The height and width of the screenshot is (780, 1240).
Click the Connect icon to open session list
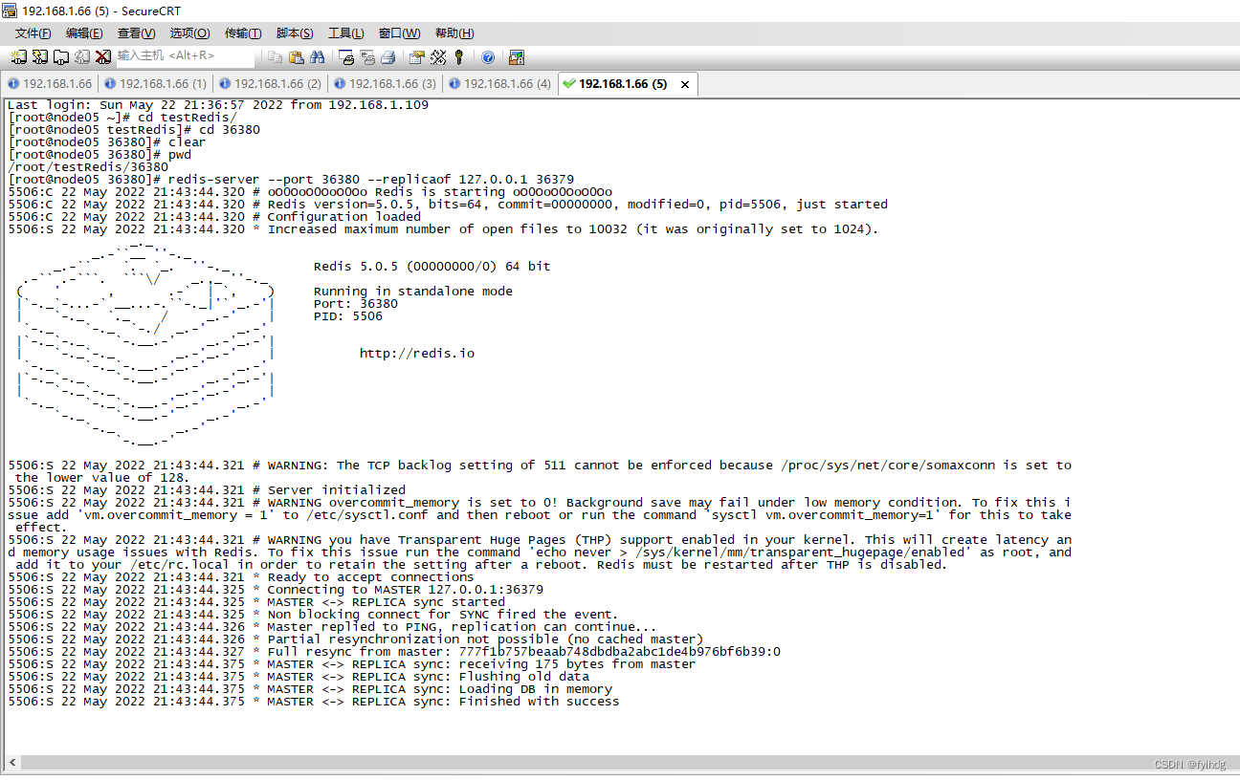click(19, 57)
